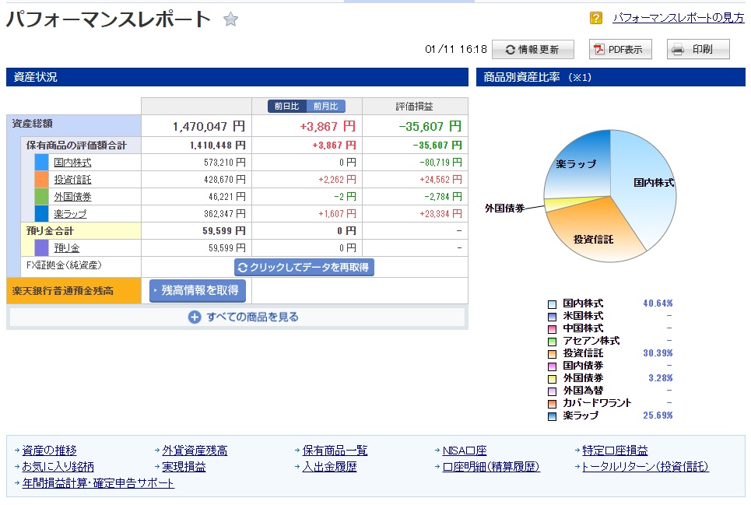Open NISA口座 link

(x=465, y=451)
